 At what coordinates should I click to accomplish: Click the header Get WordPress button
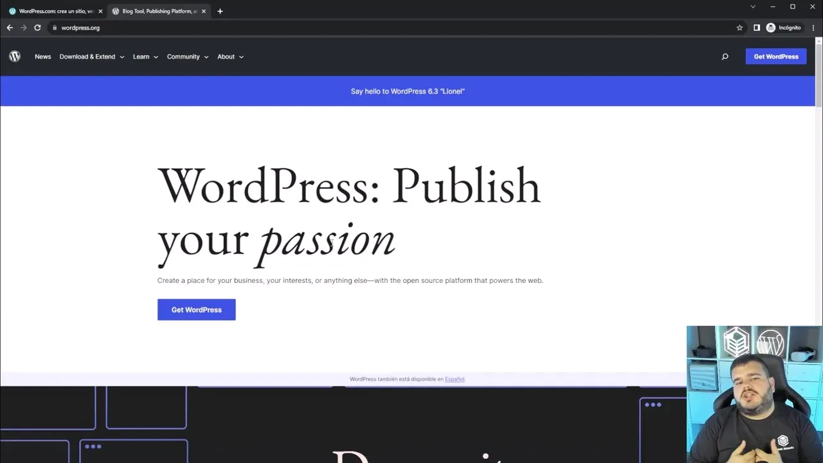pyautogui.click(x=776, y=57)
